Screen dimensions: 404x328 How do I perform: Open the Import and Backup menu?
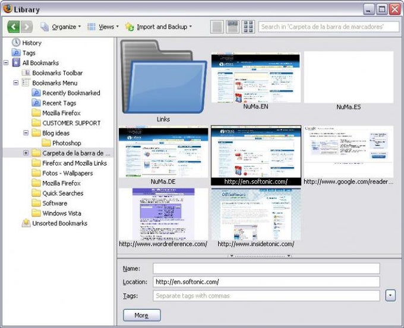pos(159,27)
